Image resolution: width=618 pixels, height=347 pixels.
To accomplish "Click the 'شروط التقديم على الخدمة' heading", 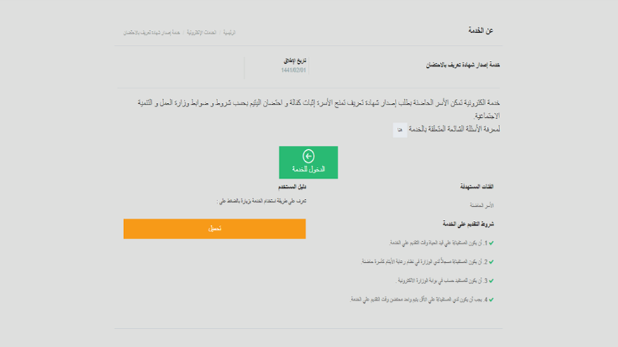I will (x=468, y=224).
